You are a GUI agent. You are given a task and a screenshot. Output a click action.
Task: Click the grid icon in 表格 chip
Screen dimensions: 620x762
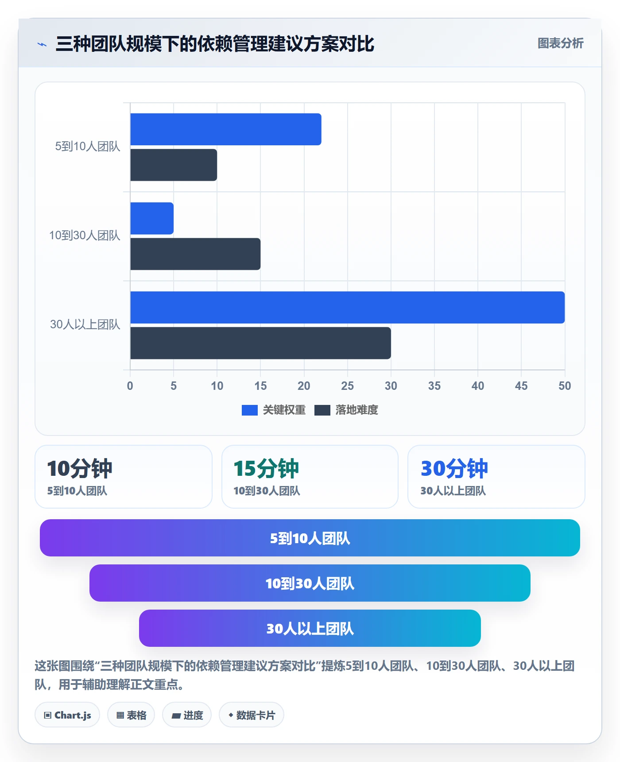pyautogui.click(x=120, y=715)
